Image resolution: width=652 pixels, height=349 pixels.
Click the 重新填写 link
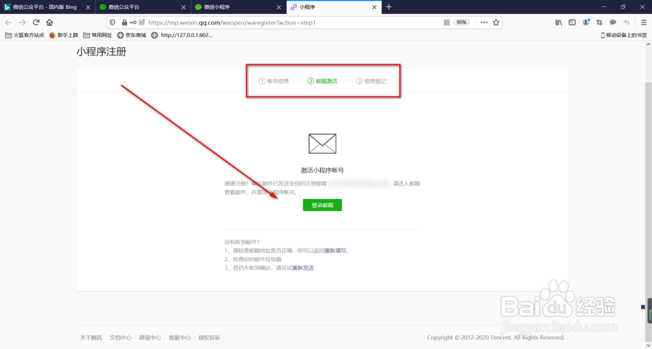pos(335,251)
